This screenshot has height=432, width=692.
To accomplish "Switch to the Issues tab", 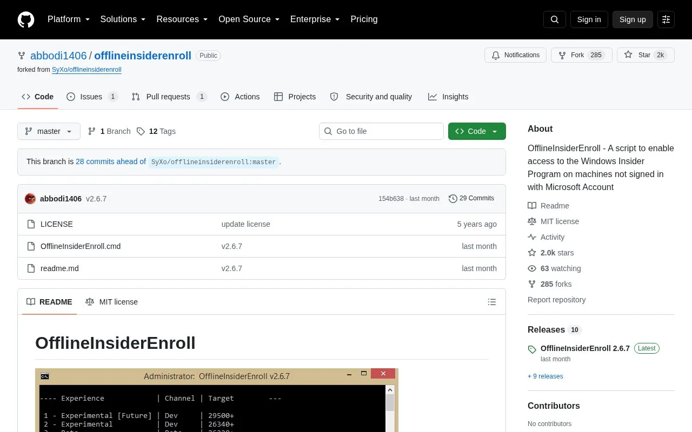I will [x=92, y=97].
